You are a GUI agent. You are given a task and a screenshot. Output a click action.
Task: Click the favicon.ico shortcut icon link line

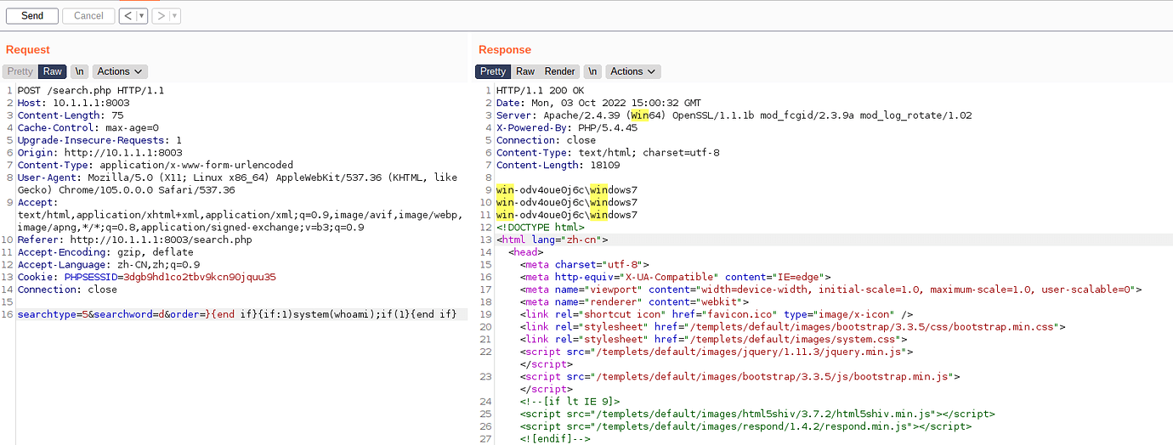tap(717, 314)
